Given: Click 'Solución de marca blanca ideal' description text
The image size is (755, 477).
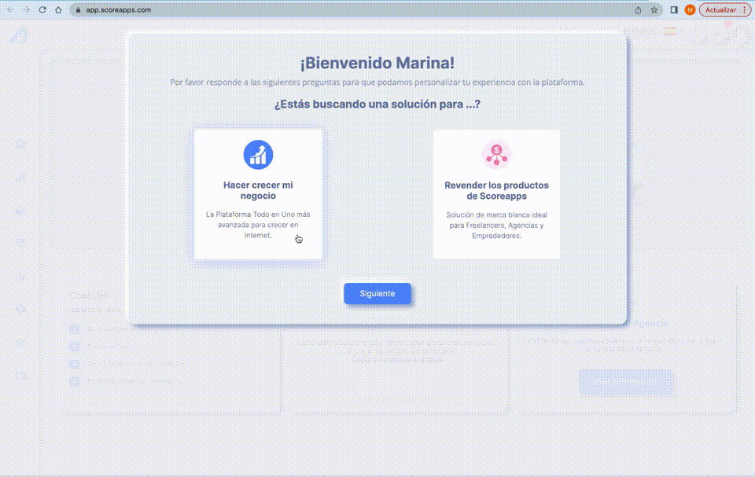Looking at the screenshot, I should pos(496,226).
